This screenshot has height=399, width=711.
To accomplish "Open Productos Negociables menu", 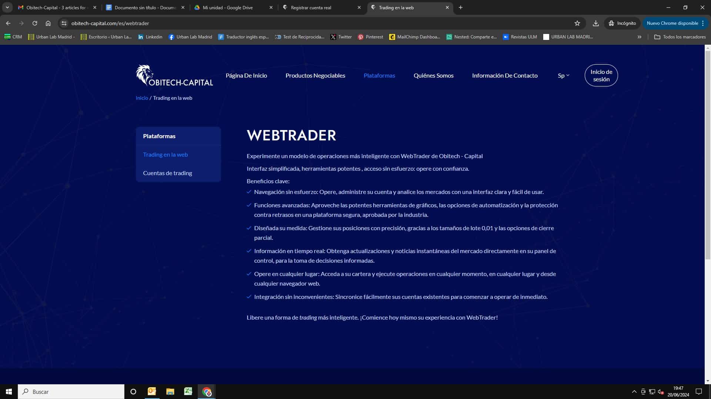I will click(315, 75).
